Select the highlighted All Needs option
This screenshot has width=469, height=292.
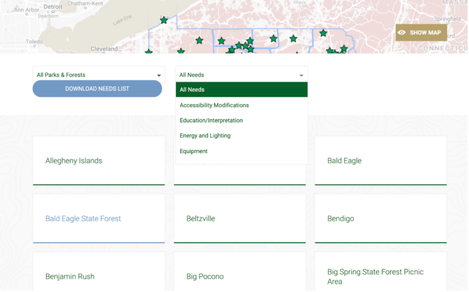241,90
